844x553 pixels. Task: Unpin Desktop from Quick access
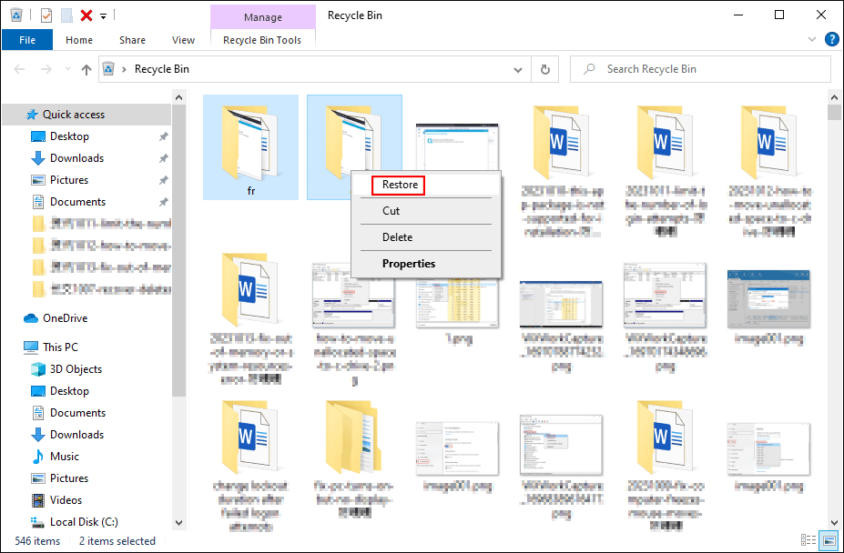click(x=162, y=136)
